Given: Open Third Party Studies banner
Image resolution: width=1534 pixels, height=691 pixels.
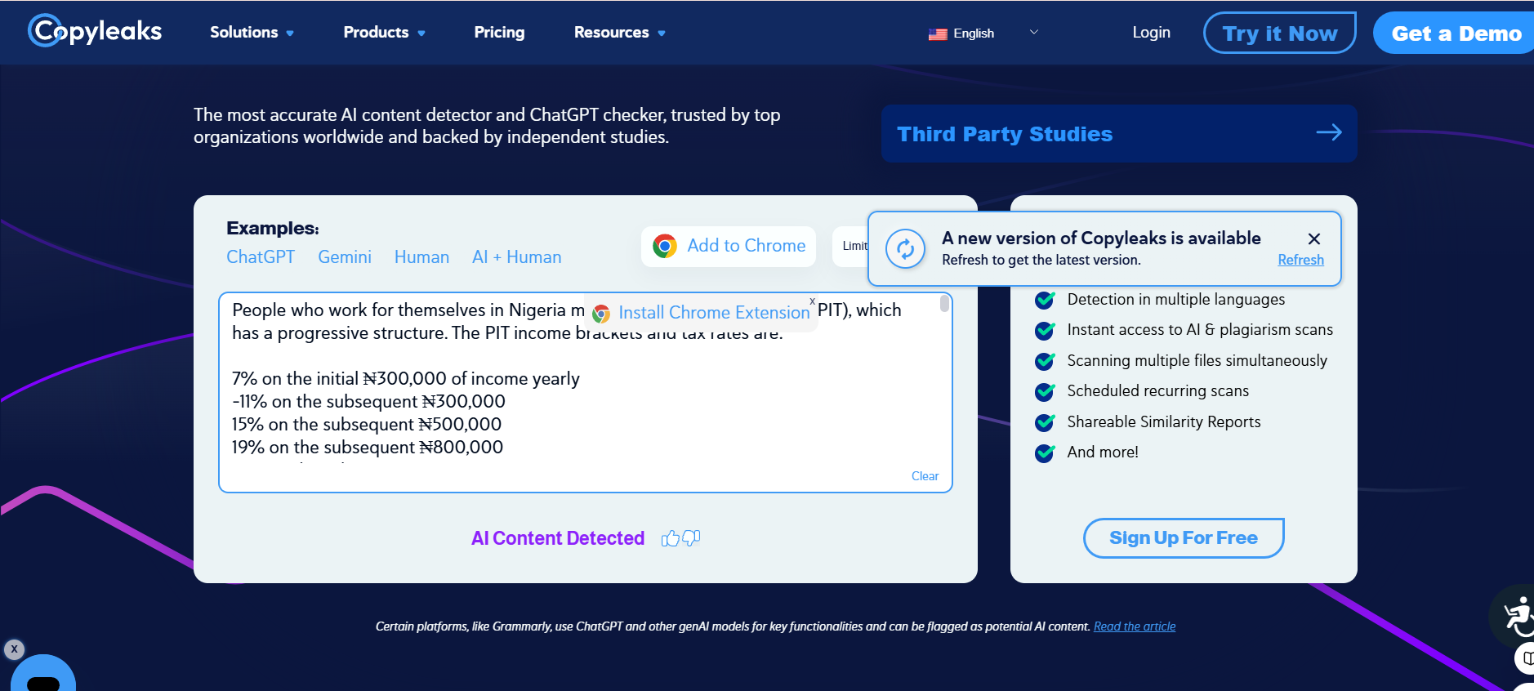Looking at the screenshot, I should coord(1119,133).
